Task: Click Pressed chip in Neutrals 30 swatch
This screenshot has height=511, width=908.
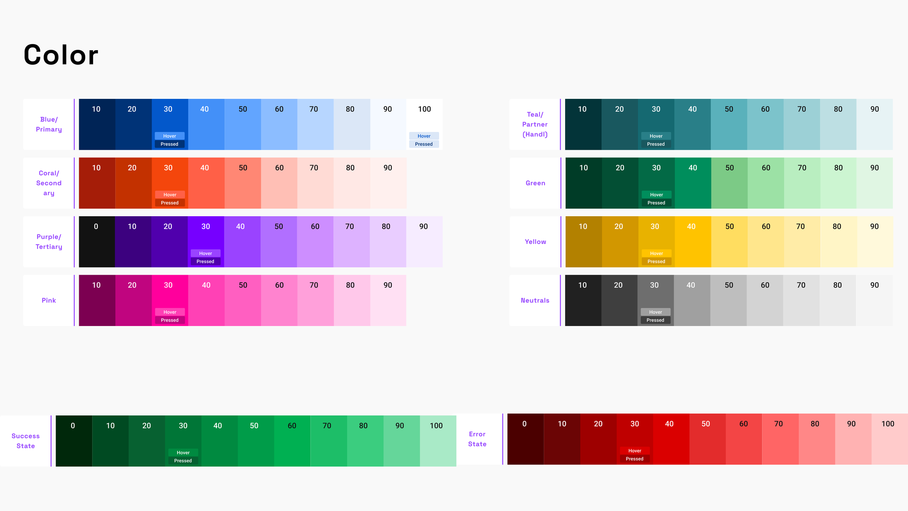Action: [x=655, y=320]
